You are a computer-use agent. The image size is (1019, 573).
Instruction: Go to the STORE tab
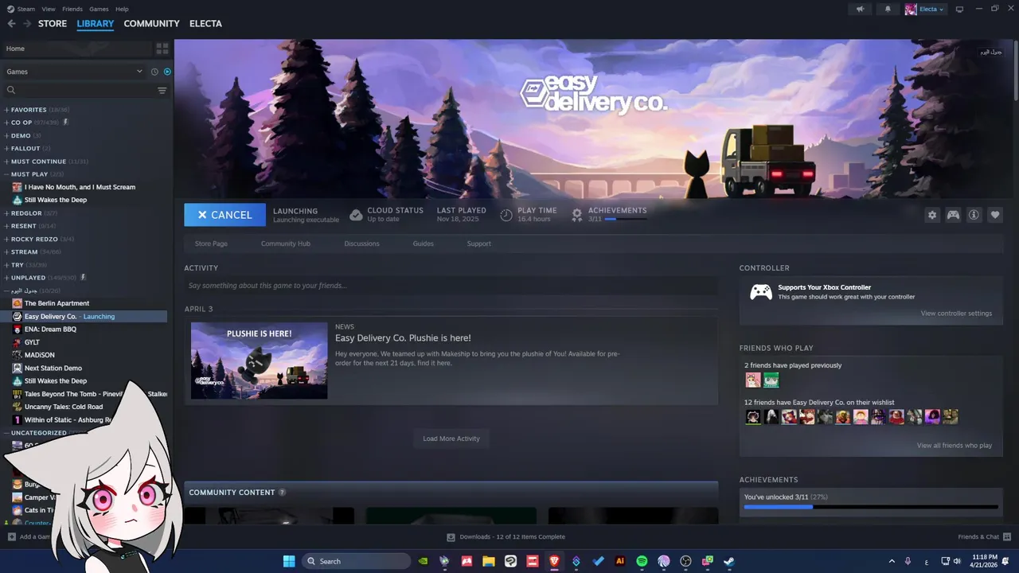53,24
